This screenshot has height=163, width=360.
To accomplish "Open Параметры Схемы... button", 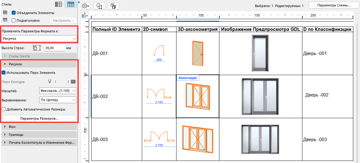I will [x=334, y=5].
